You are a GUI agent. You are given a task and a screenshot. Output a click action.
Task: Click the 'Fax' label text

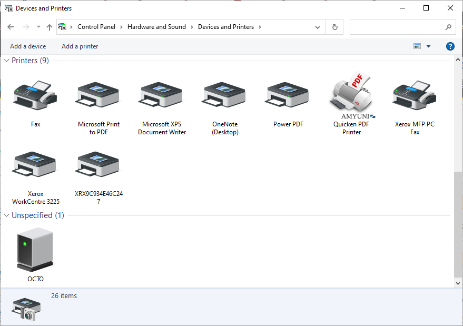[35, 124]
